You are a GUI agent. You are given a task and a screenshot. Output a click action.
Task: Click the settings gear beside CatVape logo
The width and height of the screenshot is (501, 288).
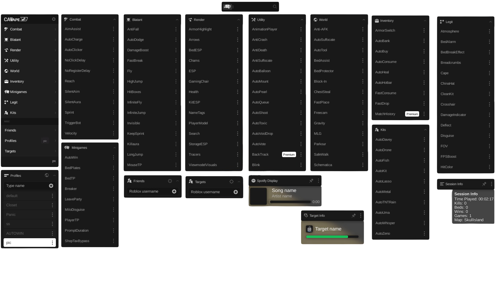54,19
